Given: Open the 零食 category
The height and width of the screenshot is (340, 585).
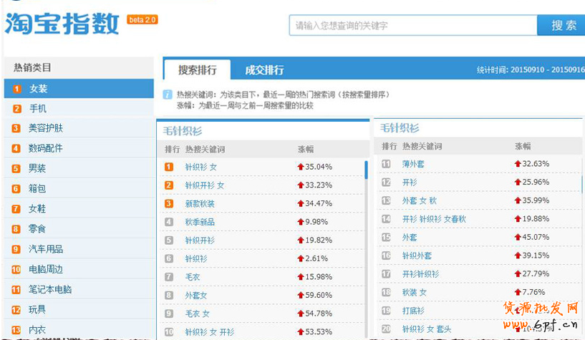Looking at the screenshot, I should pyautogui.click(x=79, y=229).
